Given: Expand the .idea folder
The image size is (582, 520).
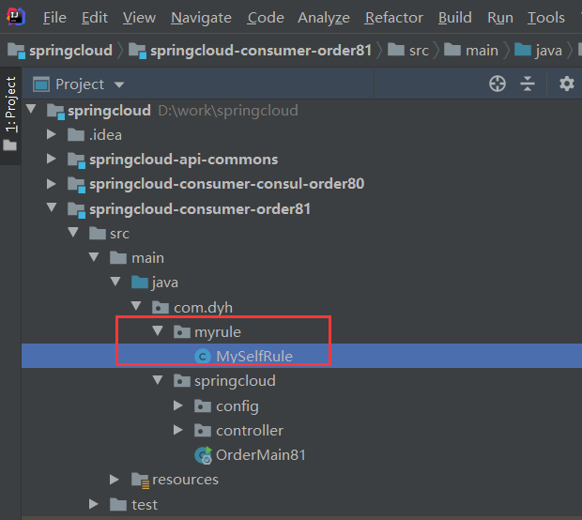Looking at the screenshot, I should pyautogui.click(x=52, y=134).
